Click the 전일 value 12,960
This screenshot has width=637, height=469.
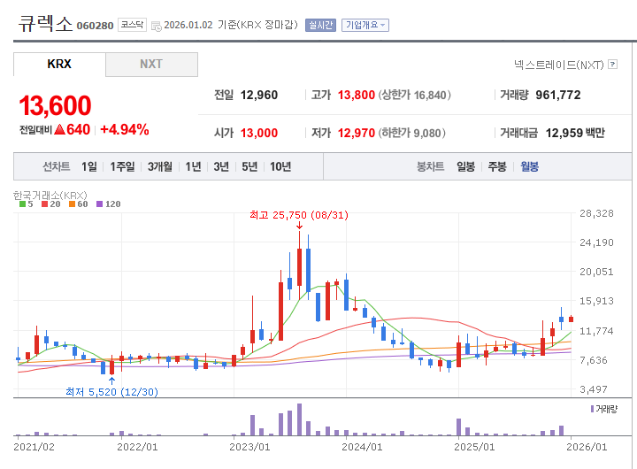[x=259, y=95]
